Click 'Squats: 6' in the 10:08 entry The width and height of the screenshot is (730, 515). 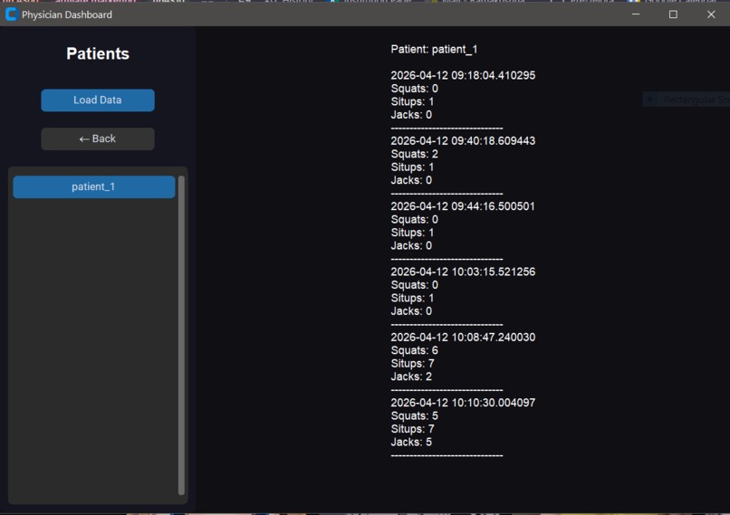tap(414, 350)
